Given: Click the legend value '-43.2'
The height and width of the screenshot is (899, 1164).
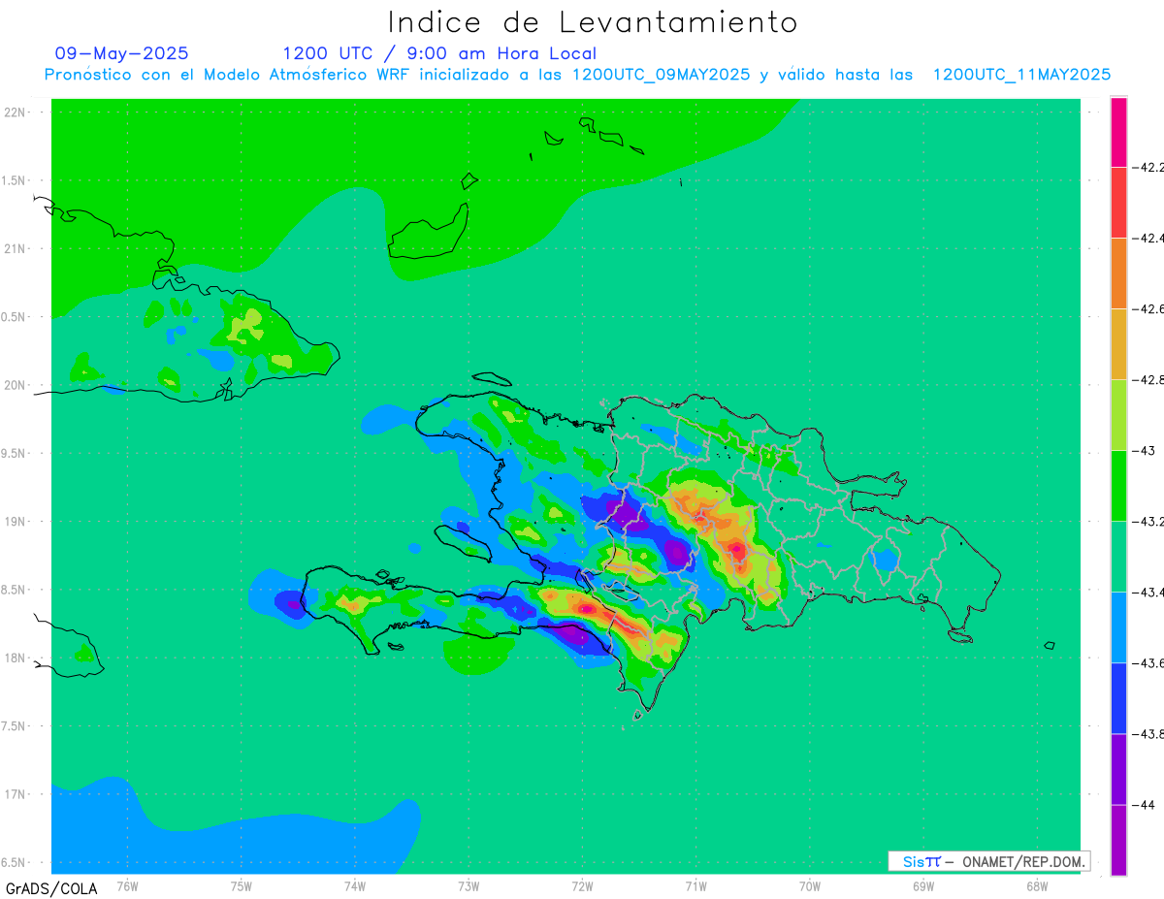Looking at the screenshot, I should click(1149, 521).
